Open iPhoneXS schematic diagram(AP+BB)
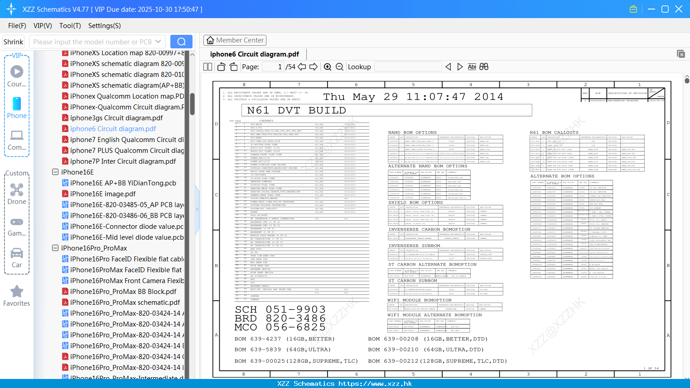This screenshot has width=690, height=388. point(127,85)
